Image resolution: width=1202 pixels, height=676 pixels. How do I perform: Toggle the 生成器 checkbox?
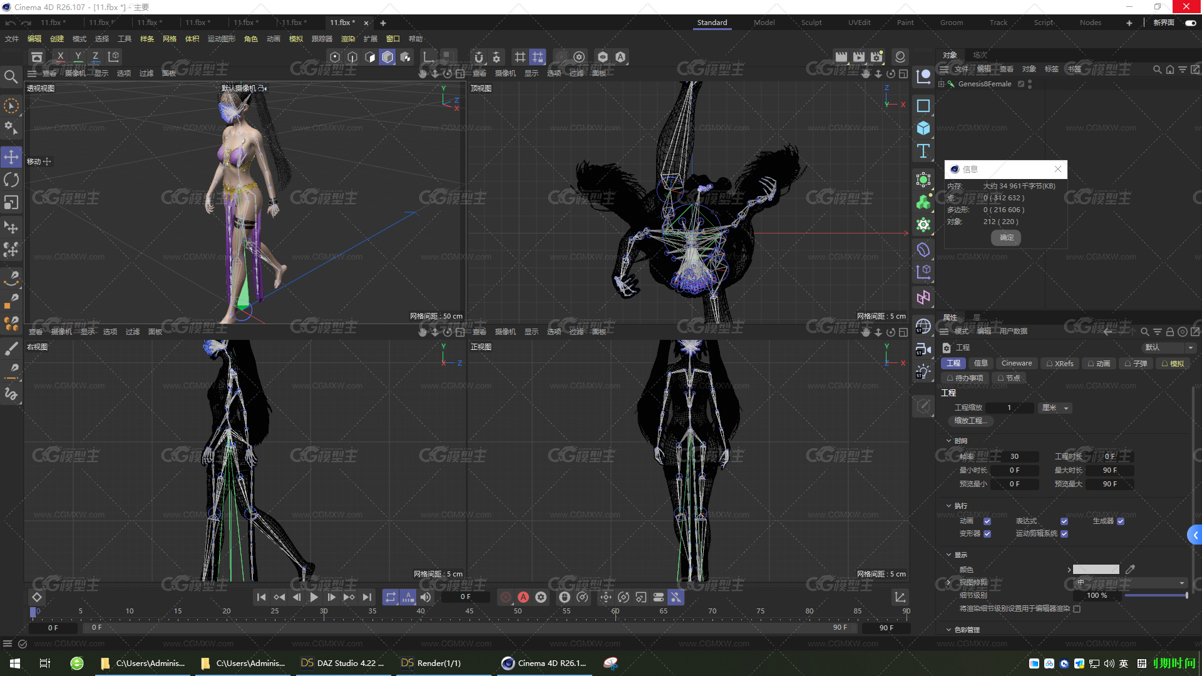tap(1121, 521)
